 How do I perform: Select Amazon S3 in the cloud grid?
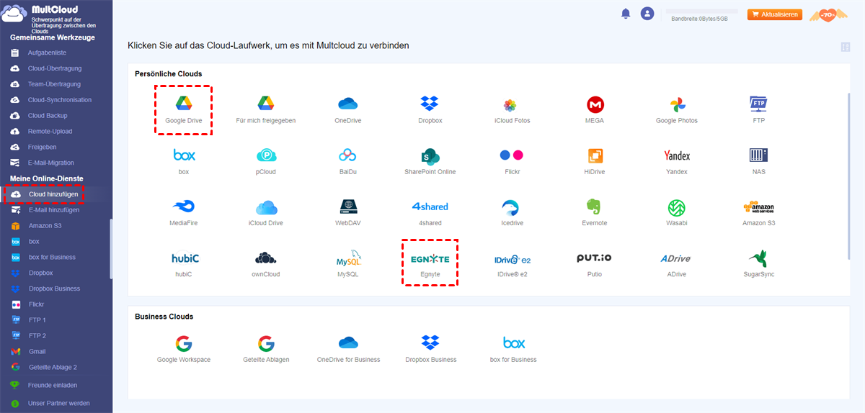[x=758, y=206]
